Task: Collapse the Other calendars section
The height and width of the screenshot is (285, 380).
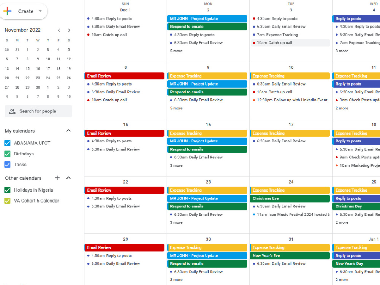Action: click(68, 178)
